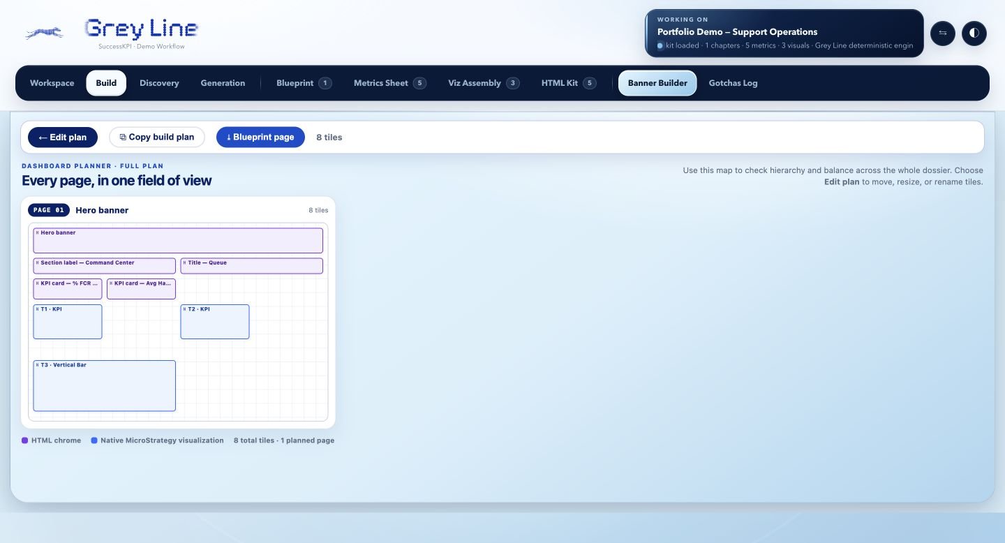Select the Title — Queue tile
Viewport: 1005px width, 543px height.
pyautogui.click(x=252, y=266)
